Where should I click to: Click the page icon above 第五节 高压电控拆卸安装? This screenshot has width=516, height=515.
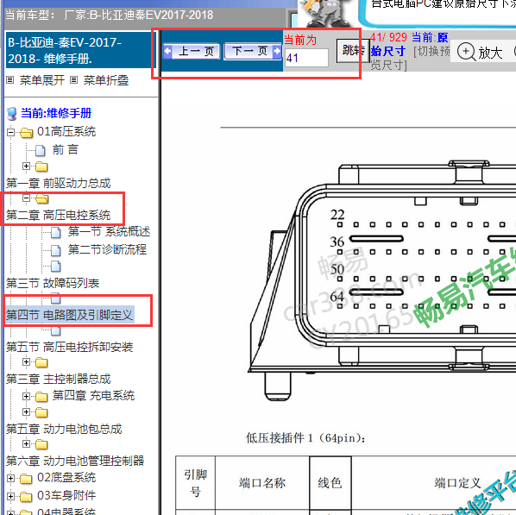(x=56, y=330)
